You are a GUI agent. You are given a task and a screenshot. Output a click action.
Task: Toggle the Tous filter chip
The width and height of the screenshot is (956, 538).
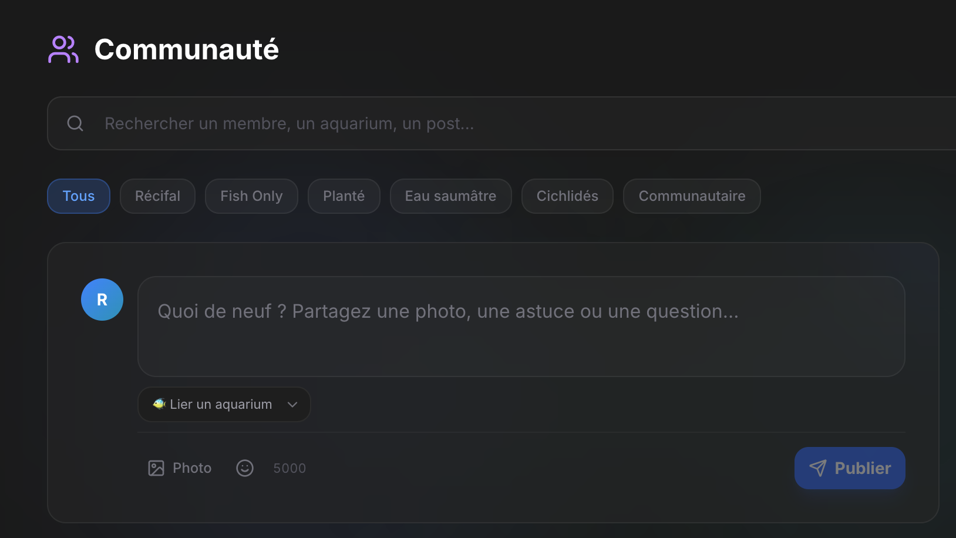79,196
